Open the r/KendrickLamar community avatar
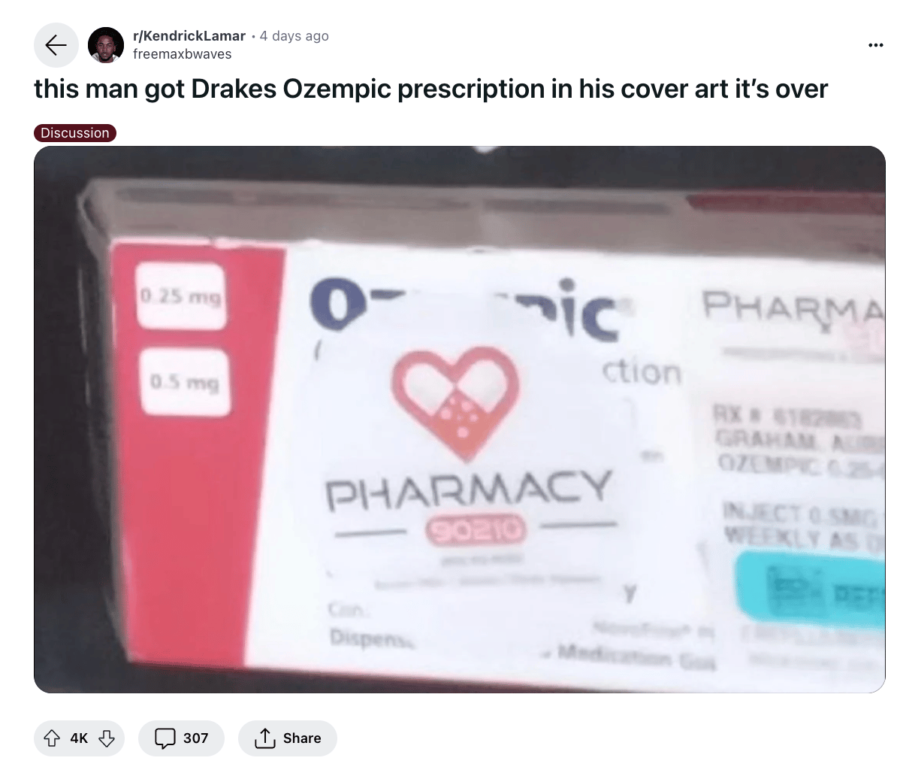Viewport: 903px width, 770px height. coord(106,45)
